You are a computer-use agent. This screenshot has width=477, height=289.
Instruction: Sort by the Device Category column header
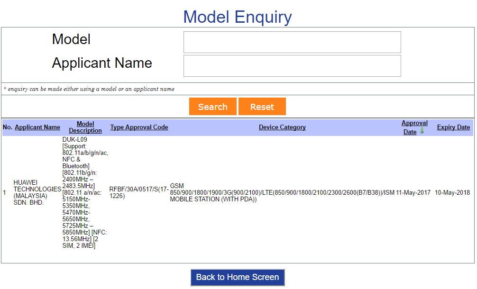coord(282,127)
